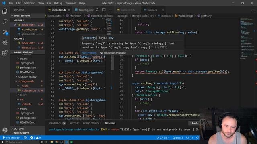This screenshot has height=144, width=257.
Task: Switch to Visual Studio Code on taskbar
Action: 66,142
